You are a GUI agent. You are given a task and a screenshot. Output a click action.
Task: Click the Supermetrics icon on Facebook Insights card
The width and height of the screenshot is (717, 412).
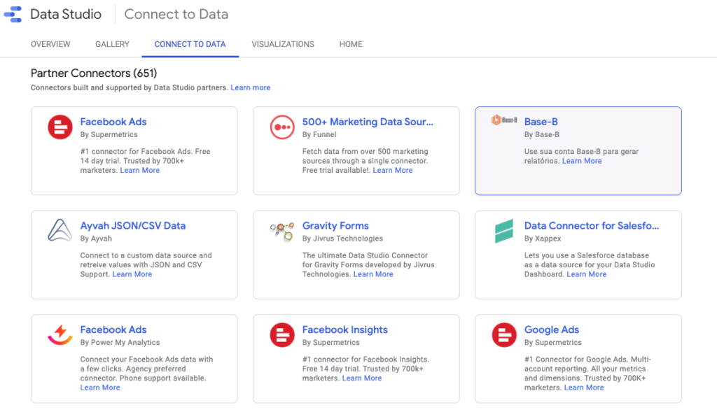pos(282,335)
